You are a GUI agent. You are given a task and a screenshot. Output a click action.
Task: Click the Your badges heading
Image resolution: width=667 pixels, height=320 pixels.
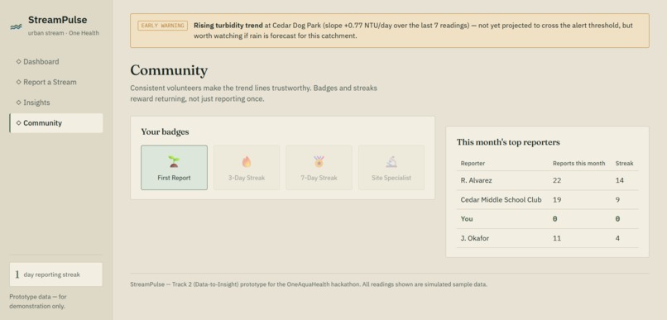165,131
